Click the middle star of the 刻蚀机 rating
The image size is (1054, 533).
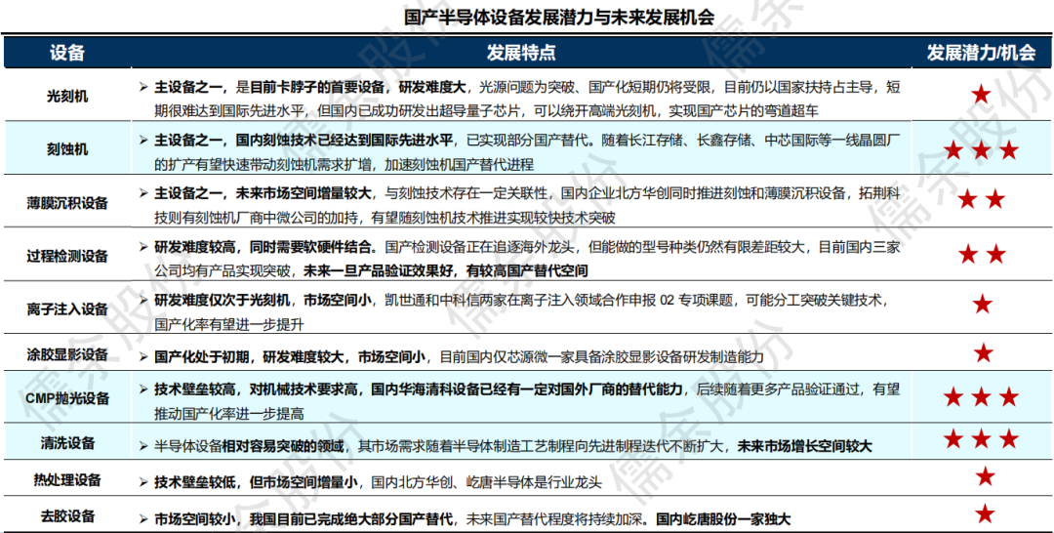coord(982,150)
